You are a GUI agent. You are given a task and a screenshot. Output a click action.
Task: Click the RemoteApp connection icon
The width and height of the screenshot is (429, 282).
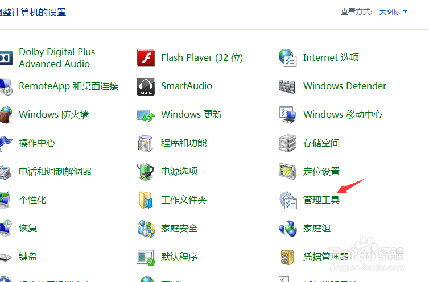[6, 87]
